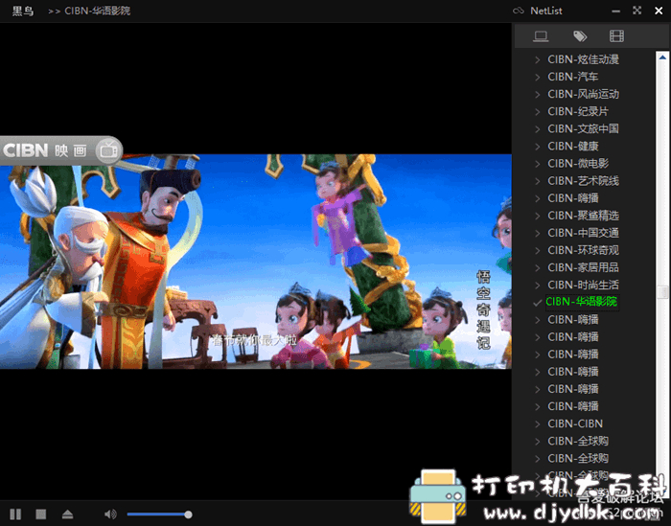Image resolution: width=671 pixels, height=526 pixels.
Task: Play the CIBN-中国交通 channel
Action: [583, 233]
